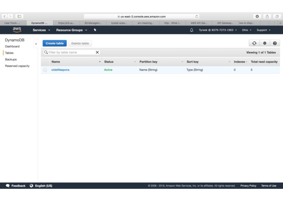This screenshot has width=283, height=201.
Task: Click the Type (String) sort key cell
Action: click(x=195, y=70)
